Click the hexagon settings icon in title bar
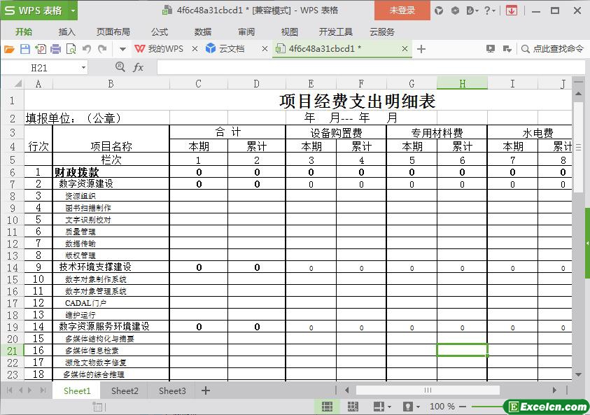This screenshot has width=590, height=415. [455, 10]
